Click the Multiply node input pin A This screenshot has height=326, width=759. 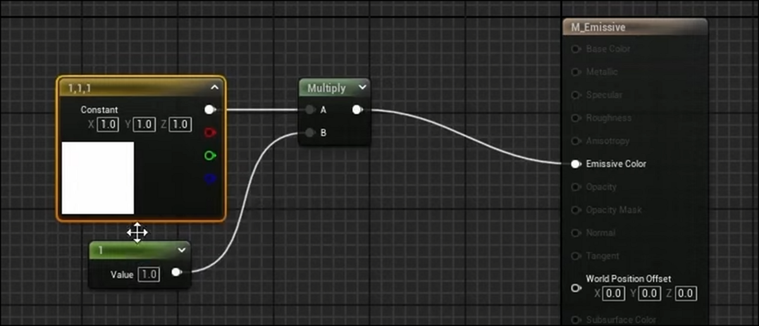point(309,110)
